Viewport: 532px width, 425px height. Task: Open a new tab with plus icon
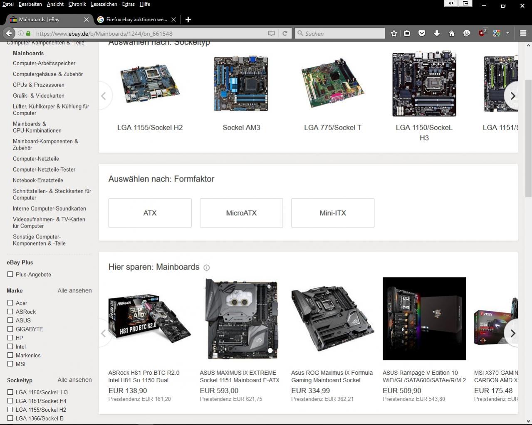click(188, 20)
